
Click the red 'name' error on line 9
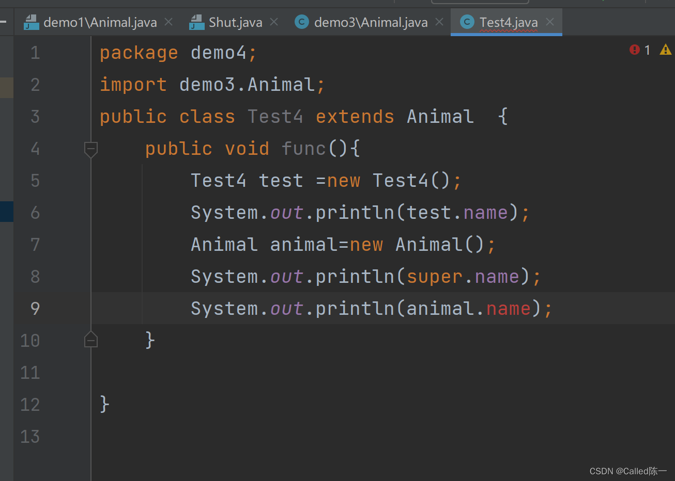click(x=509, y=309)
